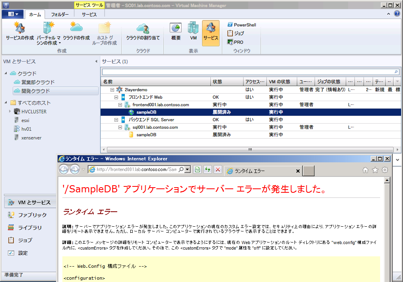Collapse the 2layerdemo service row
The width and height of the screenshot is (403, 282).
pyautogui.click(x=112, y=90)
